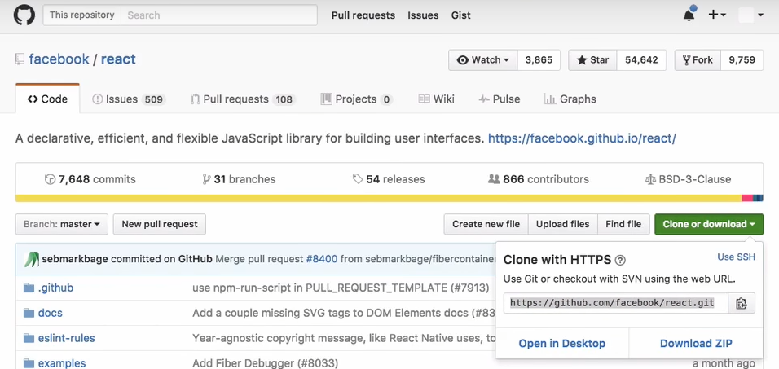
Task: Copy clone URL to clipboard
Action: click(x=741, y=303)
